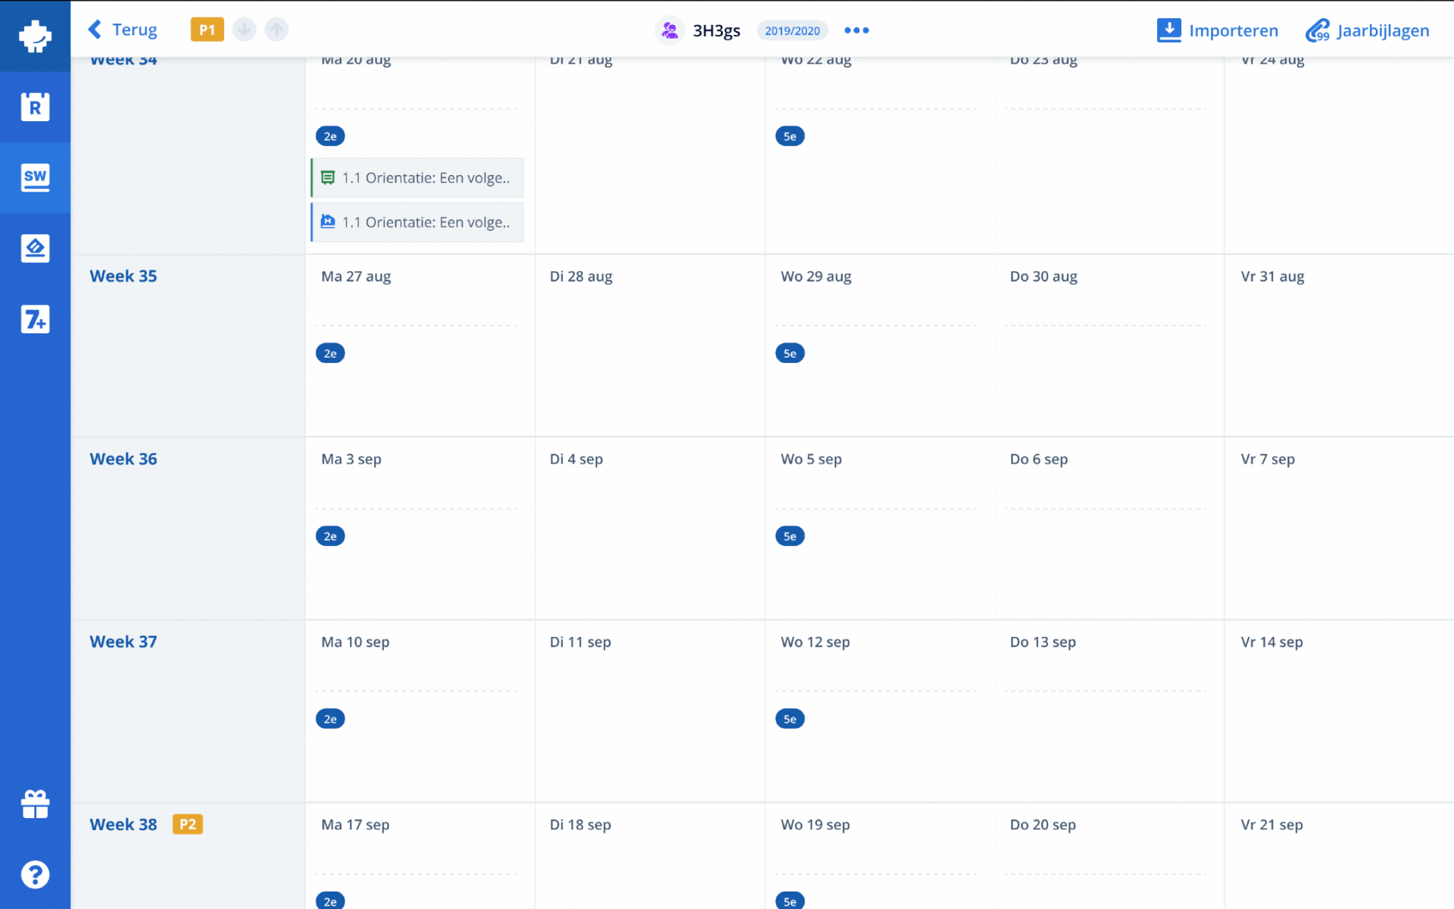Select the P1 period badge
This screenshot has height=909, width=1454.
pyautogui.click(x=207, y=30)
